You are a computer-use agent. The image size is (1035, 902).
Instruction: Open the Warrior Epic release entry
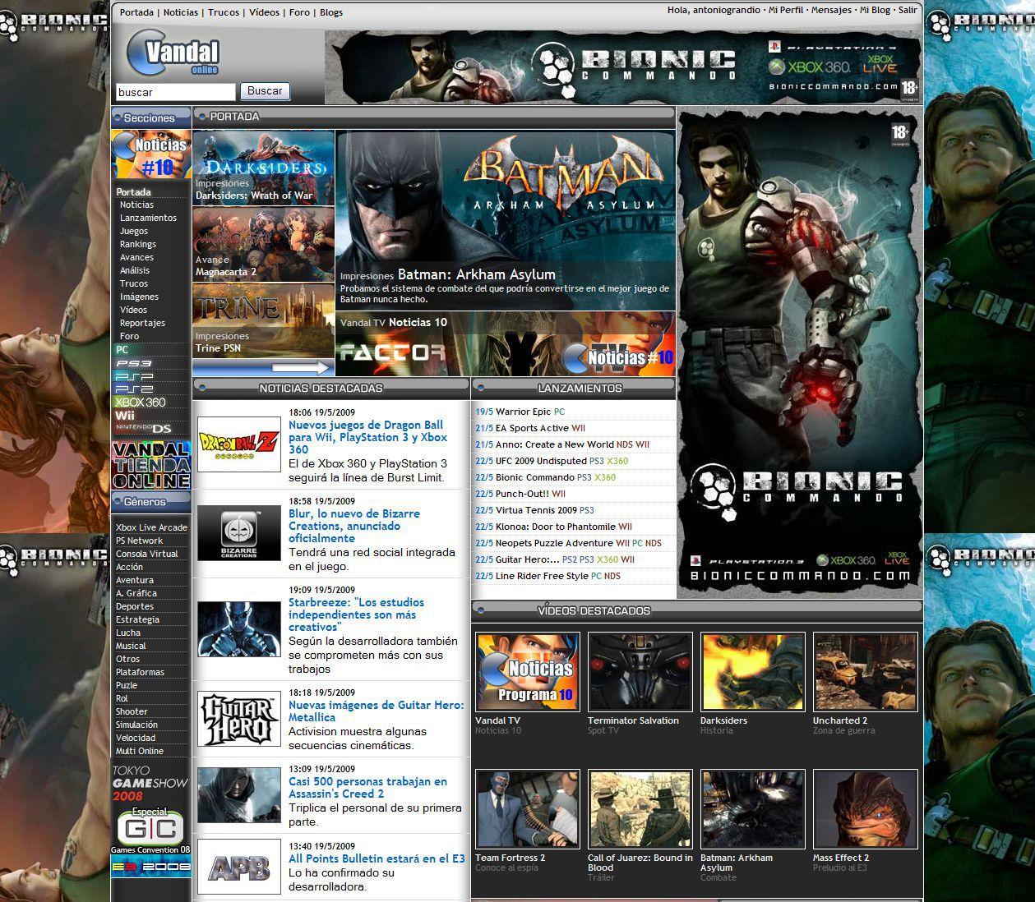(523, 412)
